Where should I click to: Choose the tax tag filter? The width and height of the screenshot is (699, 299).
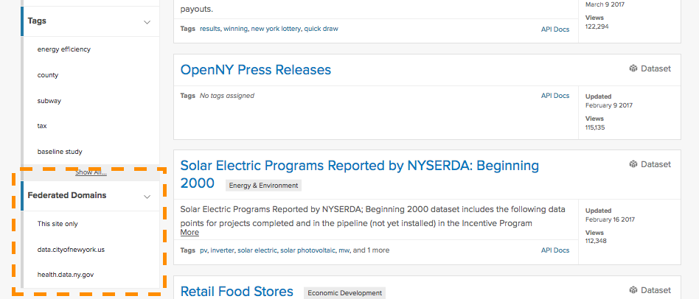42,127
